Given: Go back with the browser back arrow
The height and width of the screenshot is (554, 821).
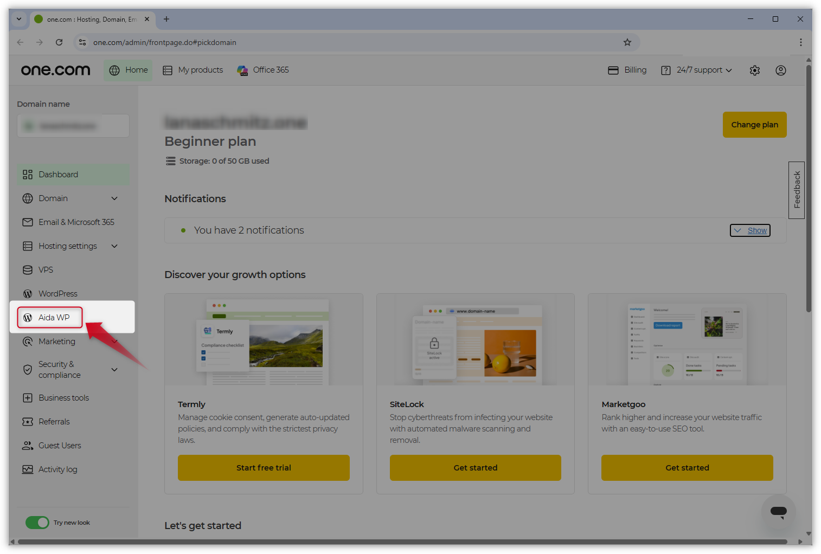Looking at the screenshot, I should point(20,42).
